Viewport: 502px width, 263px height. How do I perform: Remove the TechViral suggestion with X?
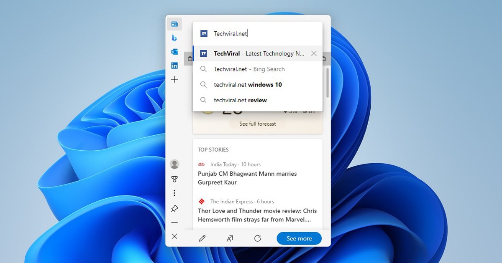314,53
